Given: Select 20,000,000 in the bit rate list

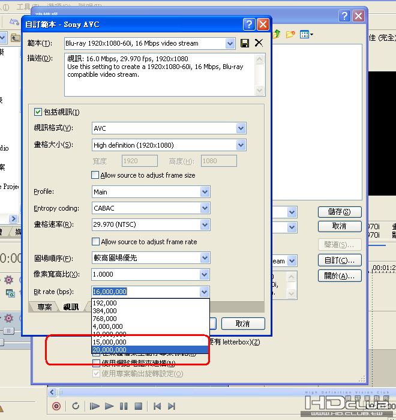Looking at the screenshot, I should 151,350.
